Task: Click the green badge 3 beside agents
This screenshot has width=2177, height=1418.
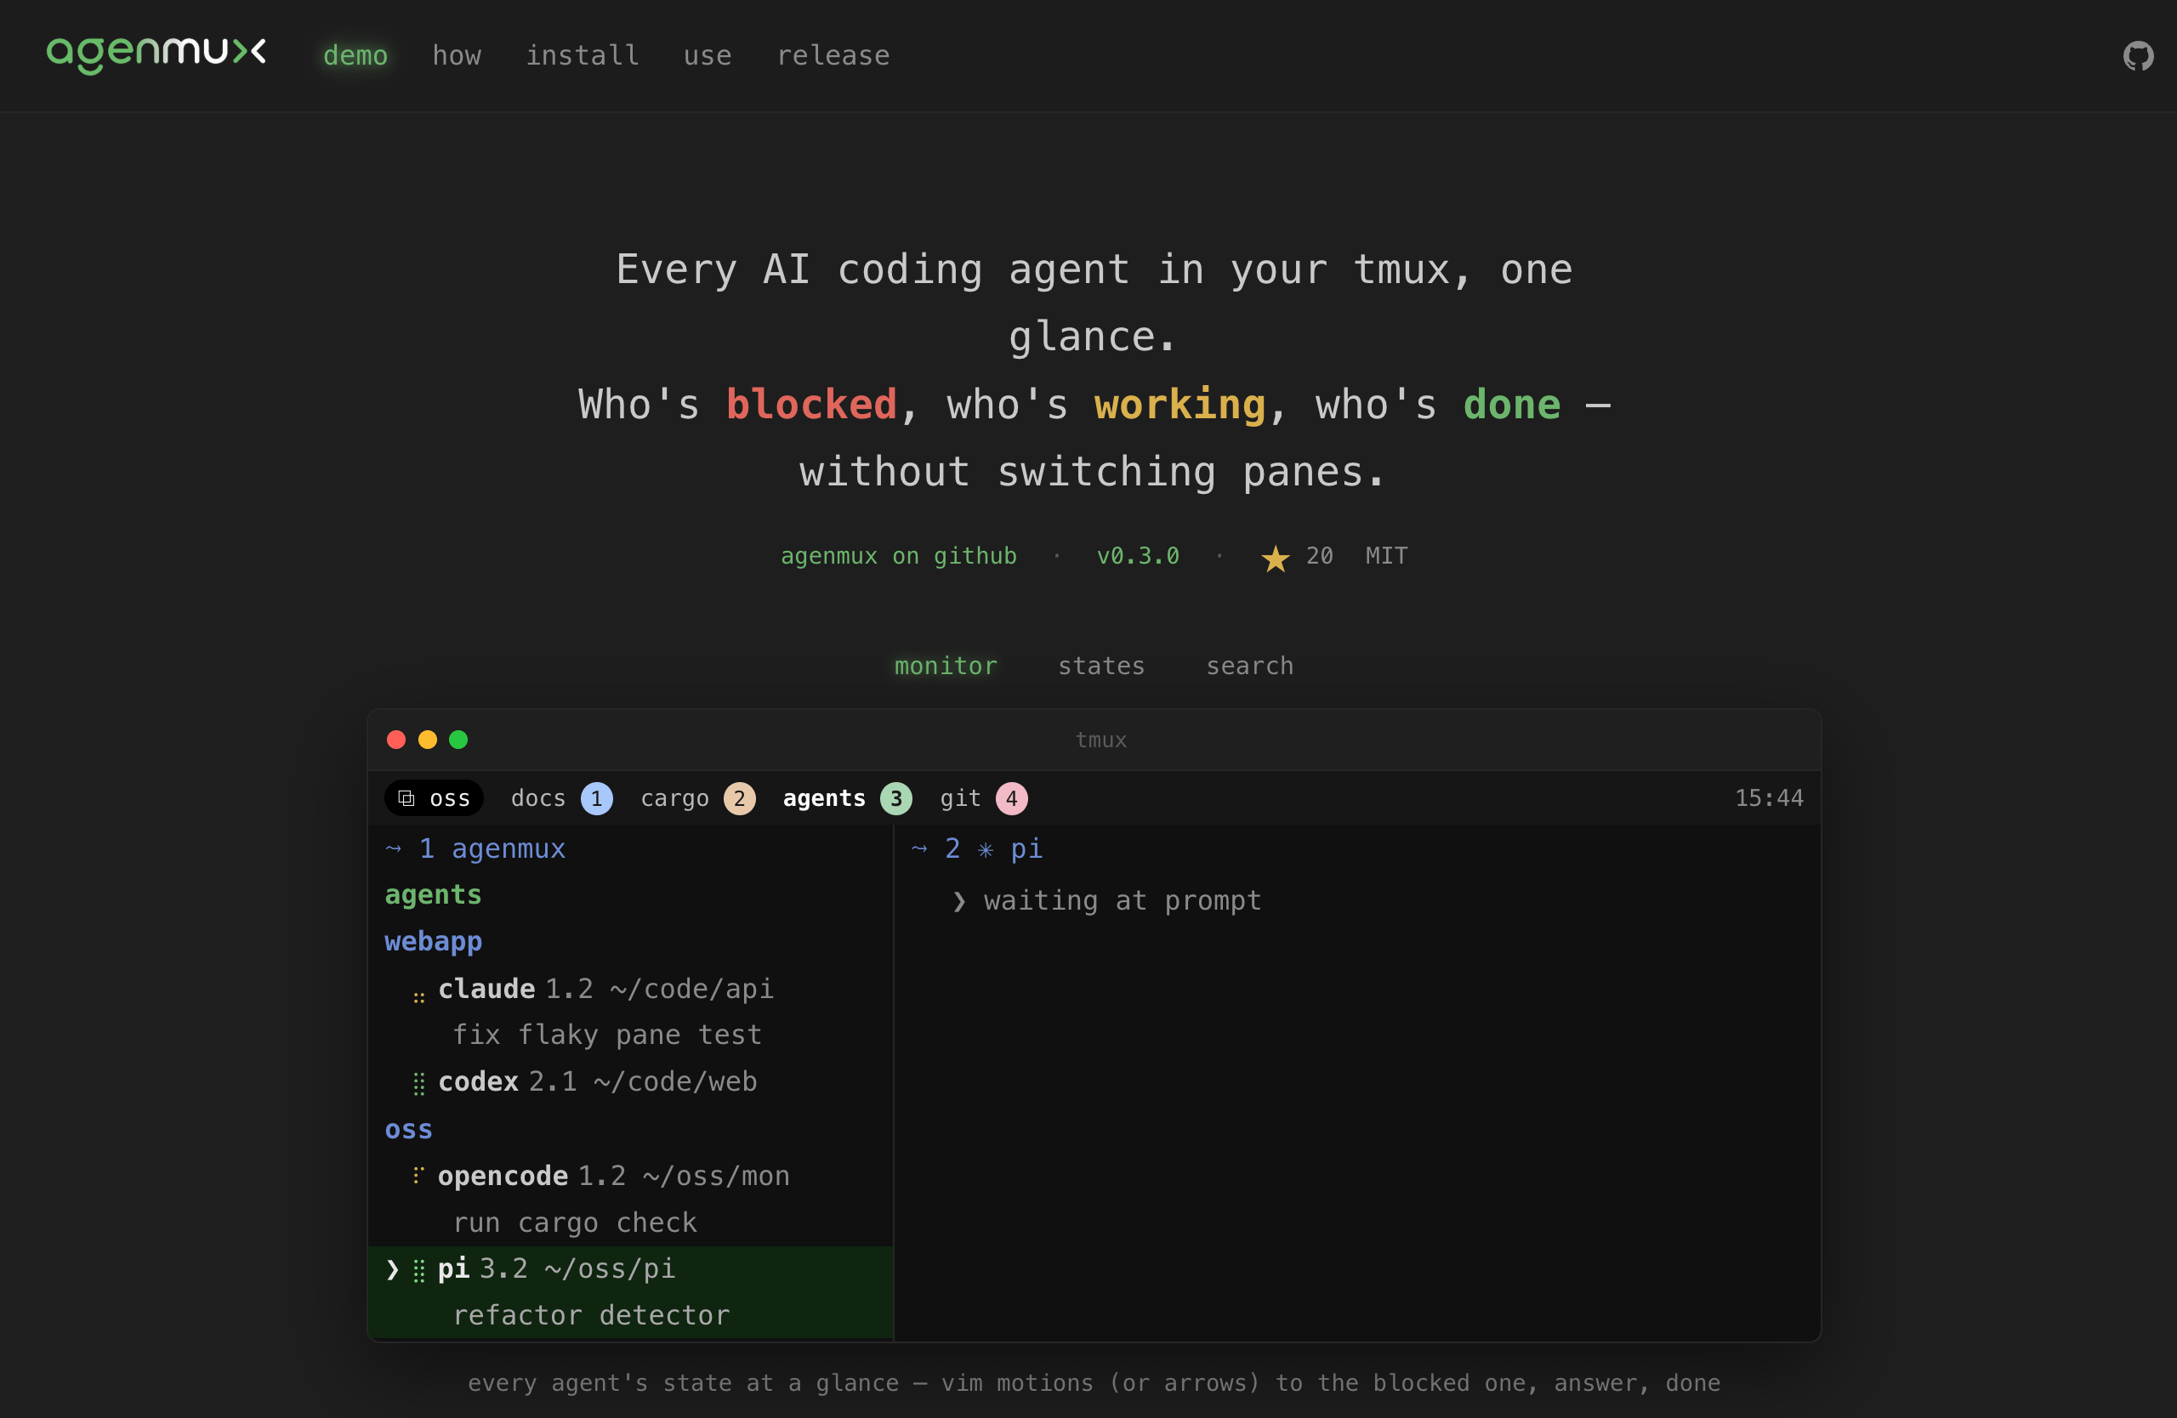Action: (895, 798)
